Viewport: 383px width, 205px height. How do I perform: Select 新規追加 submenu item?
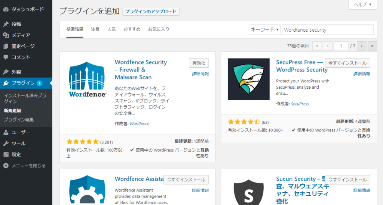[x=12, y=111]
